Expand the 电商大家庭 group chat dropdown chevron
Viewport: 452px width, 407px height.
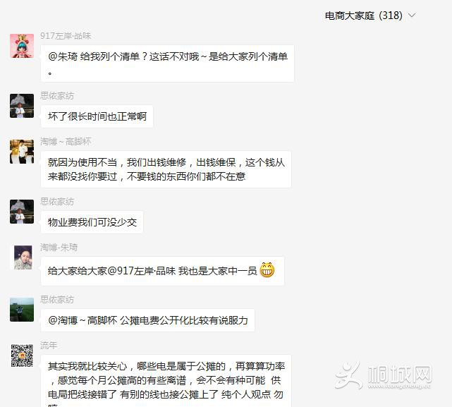413,15
